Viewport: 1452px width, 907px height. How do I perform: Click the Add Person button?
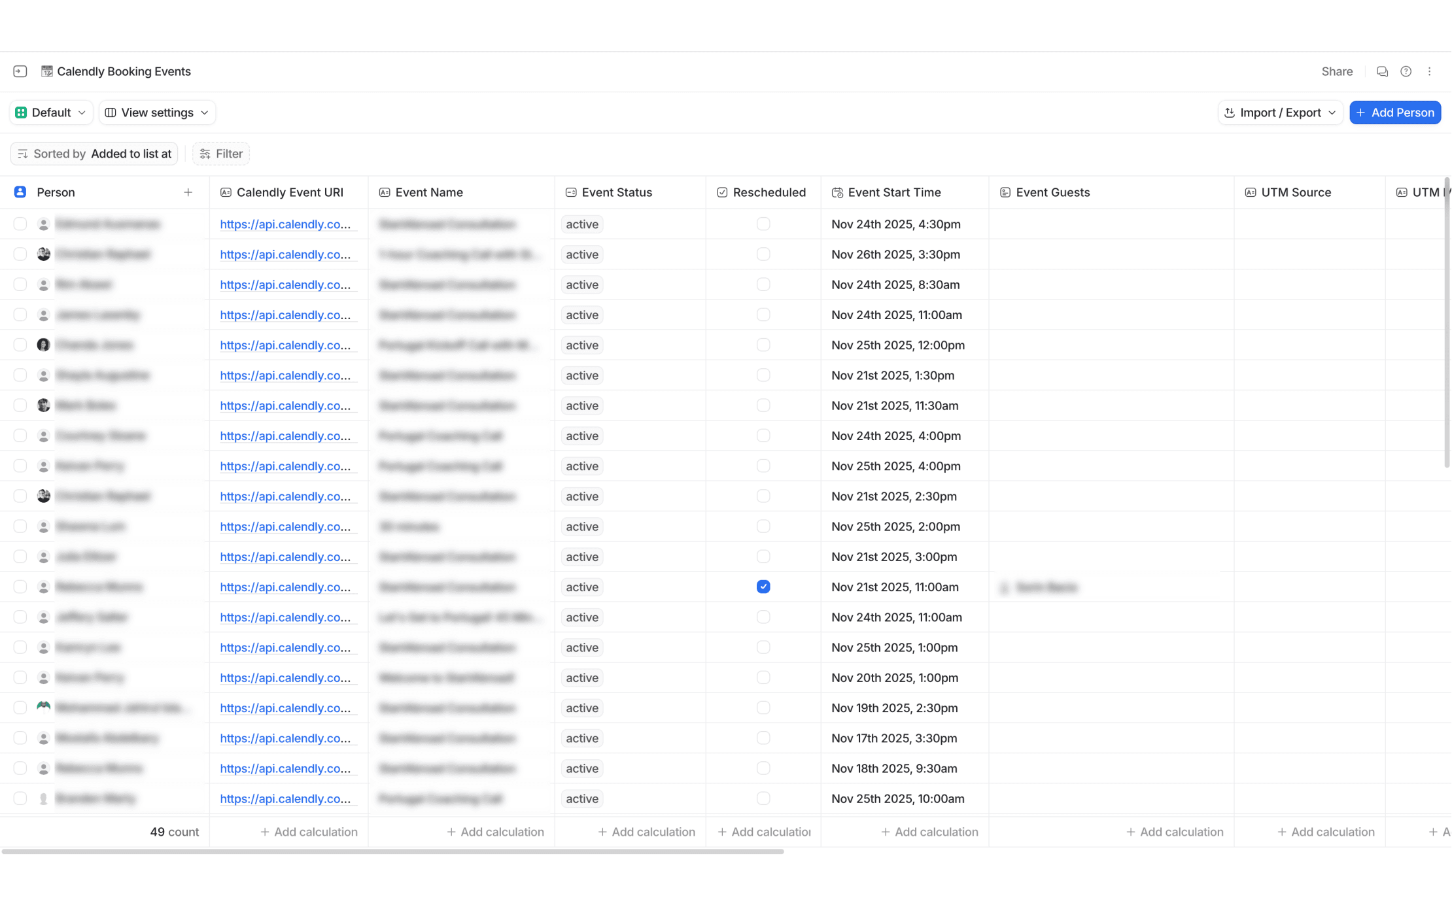[1395, 112]
